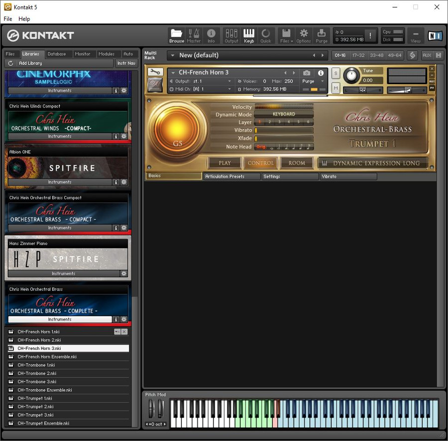Adjust the pan slider below Tune

[x=362, y=90]
